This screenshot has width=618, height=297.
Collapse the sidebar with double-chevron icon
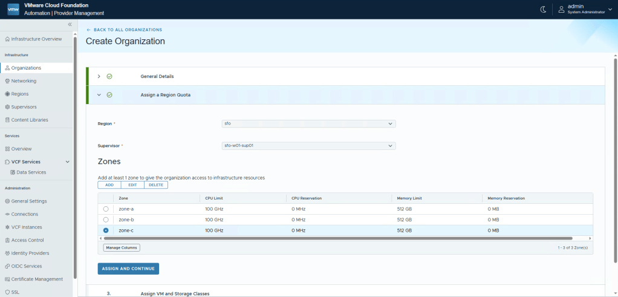pyautogui.click(x=70, y=24)
